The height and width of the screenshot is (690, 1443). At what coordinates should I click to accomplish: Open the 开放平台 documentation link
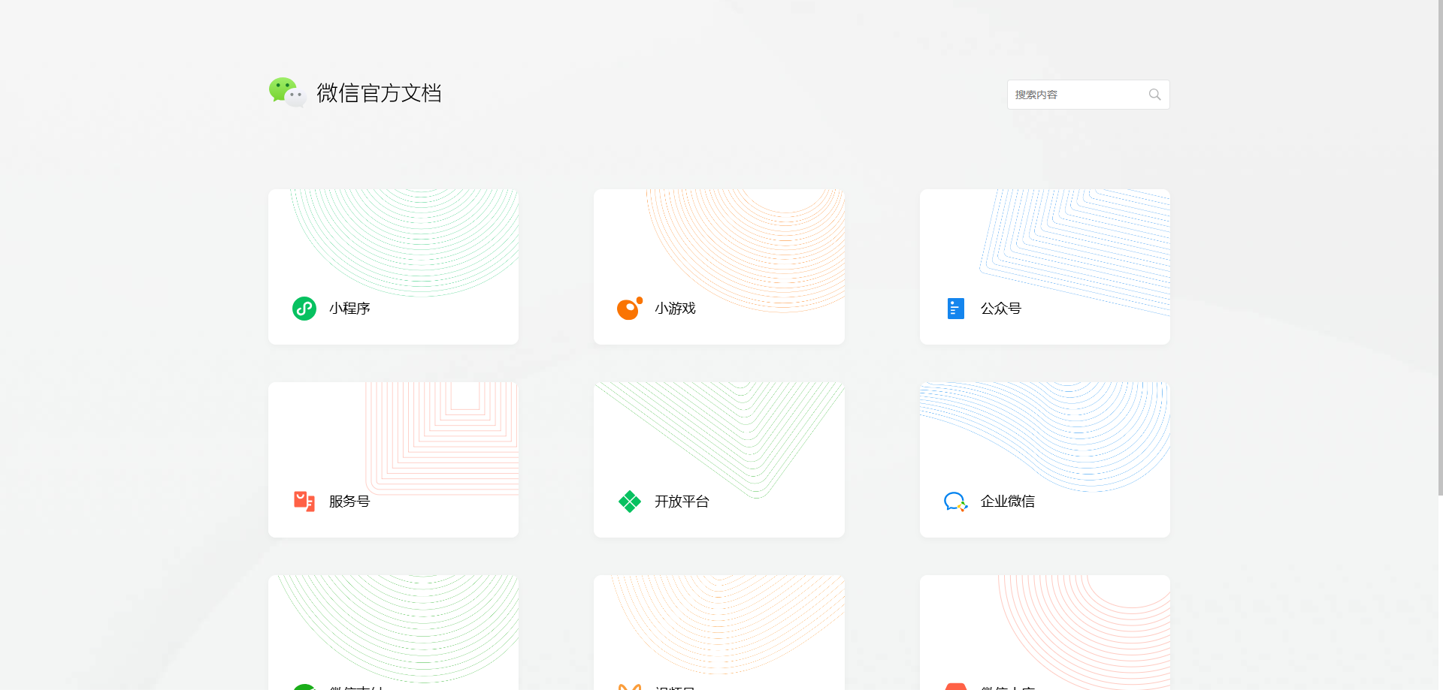pyautogui.click(x=682, y=502)
